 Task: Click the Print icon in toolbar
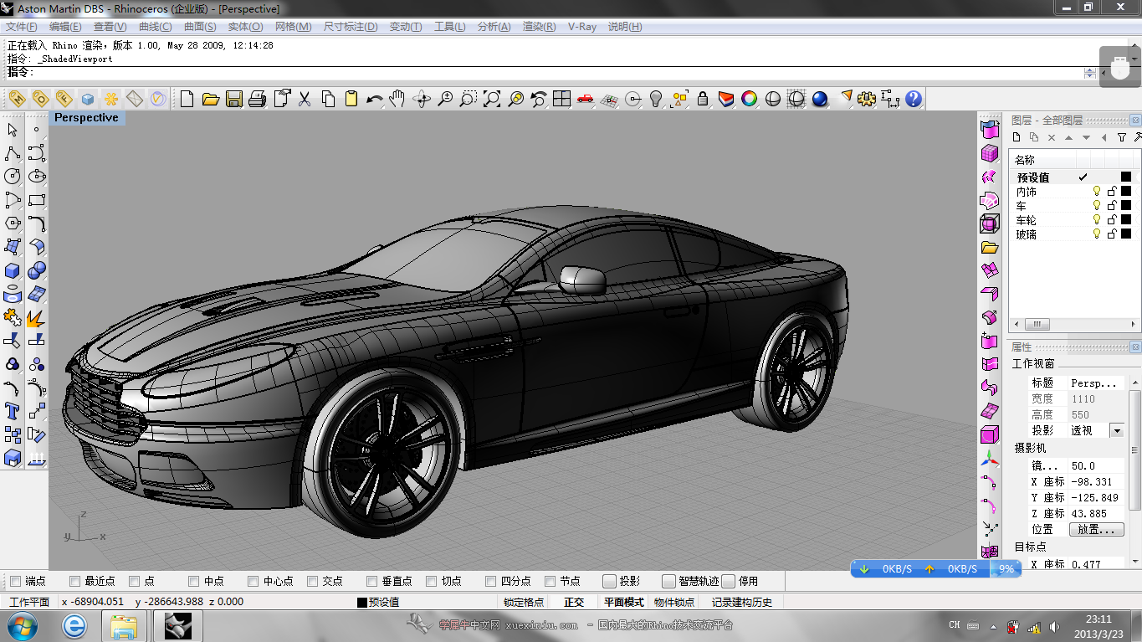click(x=258, y=99)
